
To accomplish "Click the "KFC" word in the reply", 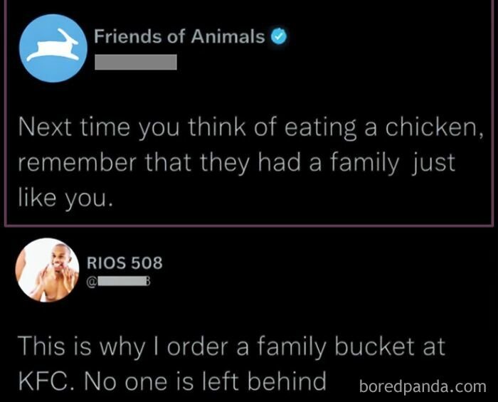I will [x=44, y=381].
